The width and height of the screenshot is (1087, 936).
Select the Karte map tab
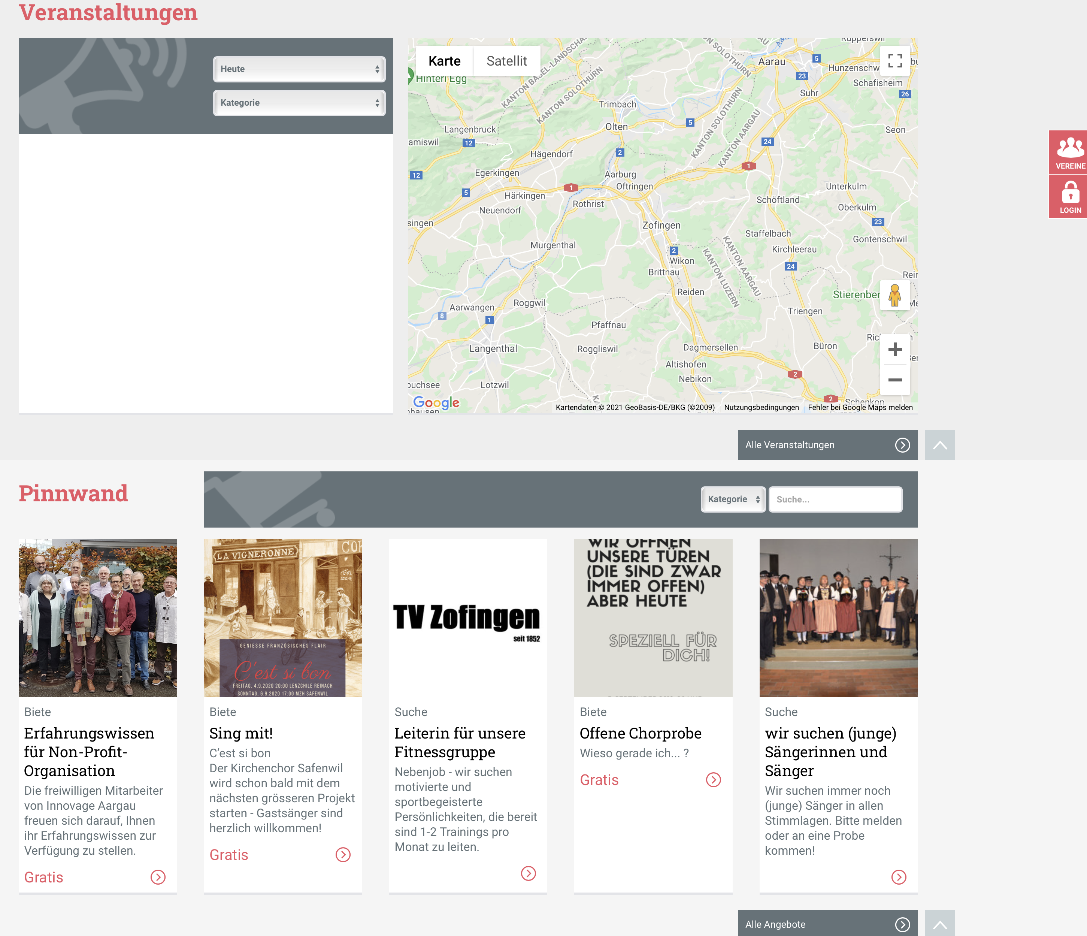pos(444,61)
